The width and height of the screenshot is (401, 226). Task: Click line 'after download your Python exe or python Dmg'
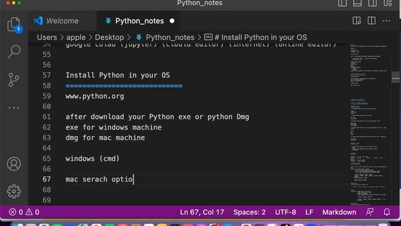157,117
